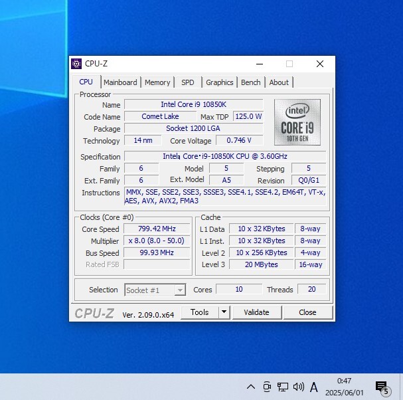The width and height of the screenshot is (403, 400).
Task: Click the '125.0 W' Max TDP value
Action: [x=248, y=116]
